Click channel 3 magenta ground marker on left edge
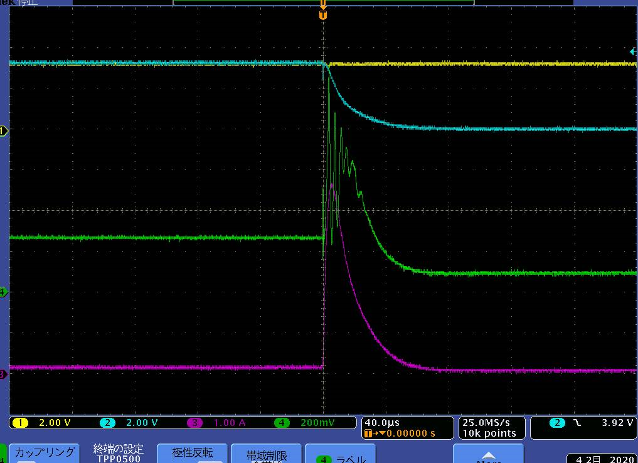Screen dimensions: 638x463 3,375
